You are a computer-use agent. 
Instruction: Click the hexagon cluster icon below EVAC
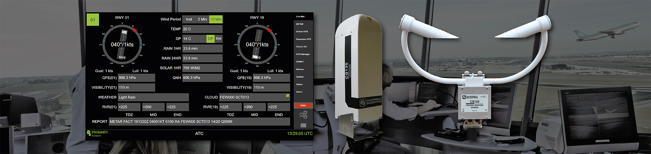click(303, 115)
